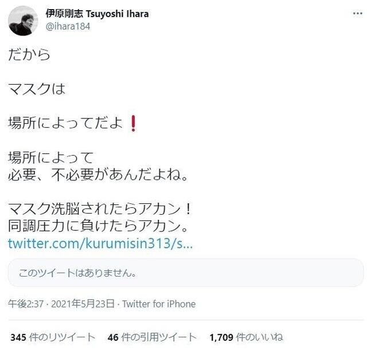Open Tsuyoshi Ihara's profile avatar
The image size is (370, 351).
pyautogui.click(x=22, y=21)
